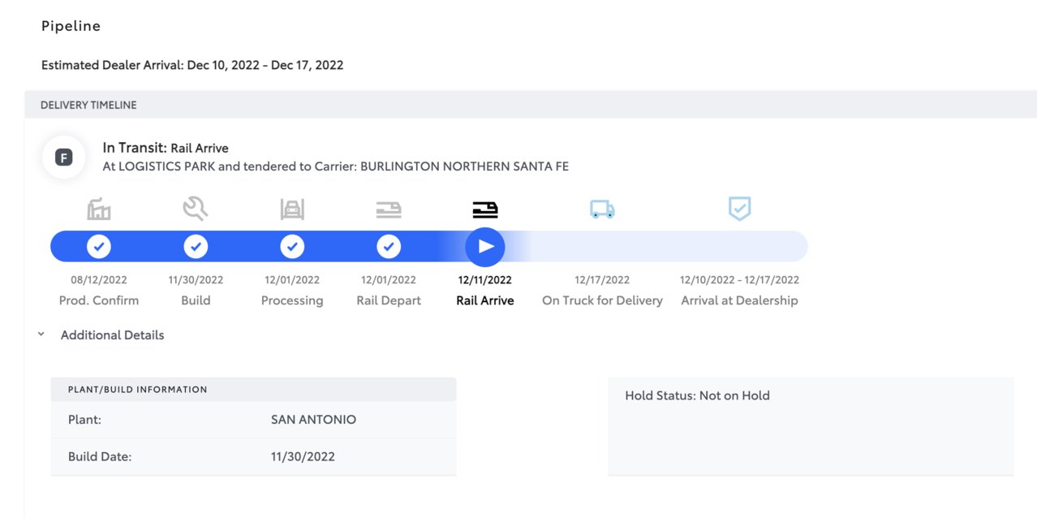The height and width of the screenshot is (518, 1037).
Task: Click the Estimated Dealer Arrival text
Action: coord(192,65)
